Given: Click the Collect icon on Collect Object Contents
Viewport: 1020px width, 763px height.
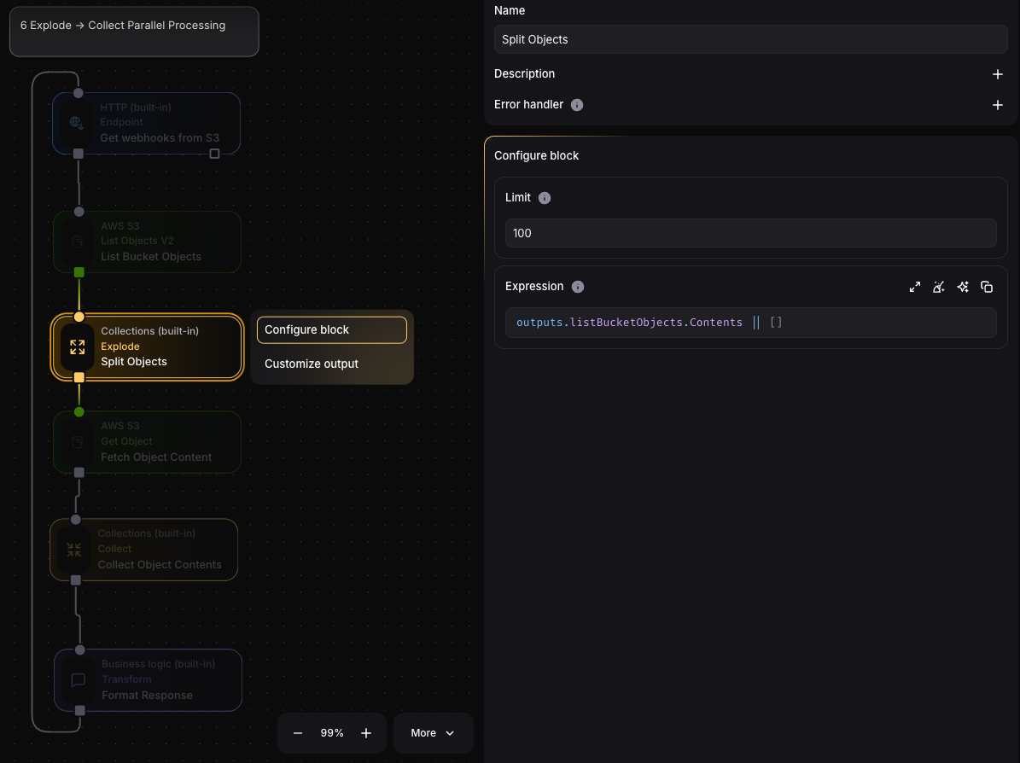Looking at the screenshot, I should (74, 550).
